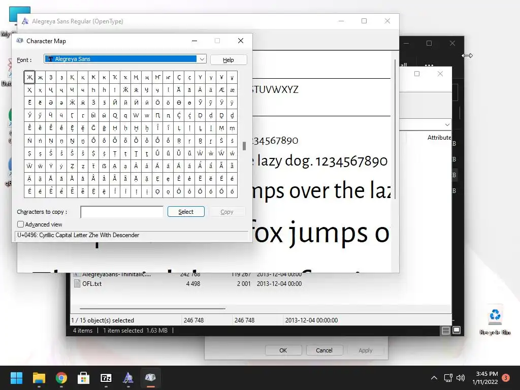
Task: Close the Character Map window
Action: tap(241, 41)
